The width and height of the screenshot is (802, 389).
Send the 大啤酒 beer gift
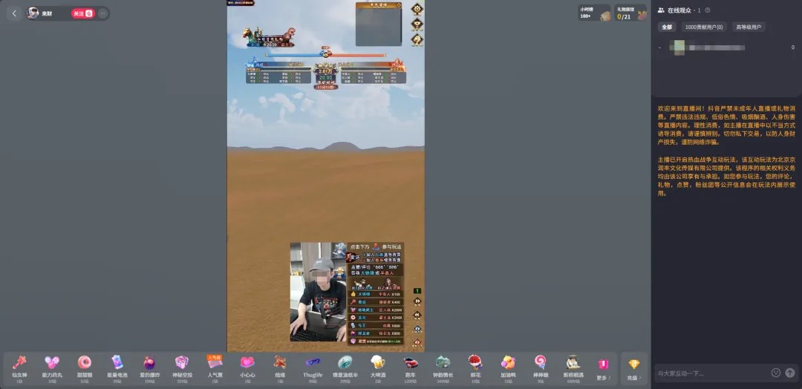pos(378,365)
